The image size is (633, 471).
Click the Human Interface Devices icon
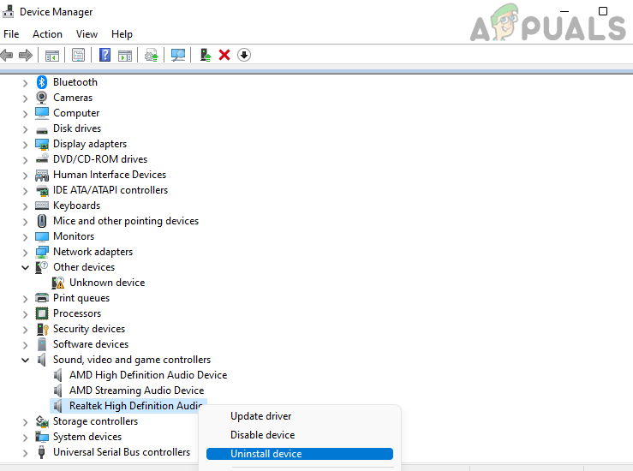click(42, 175)
